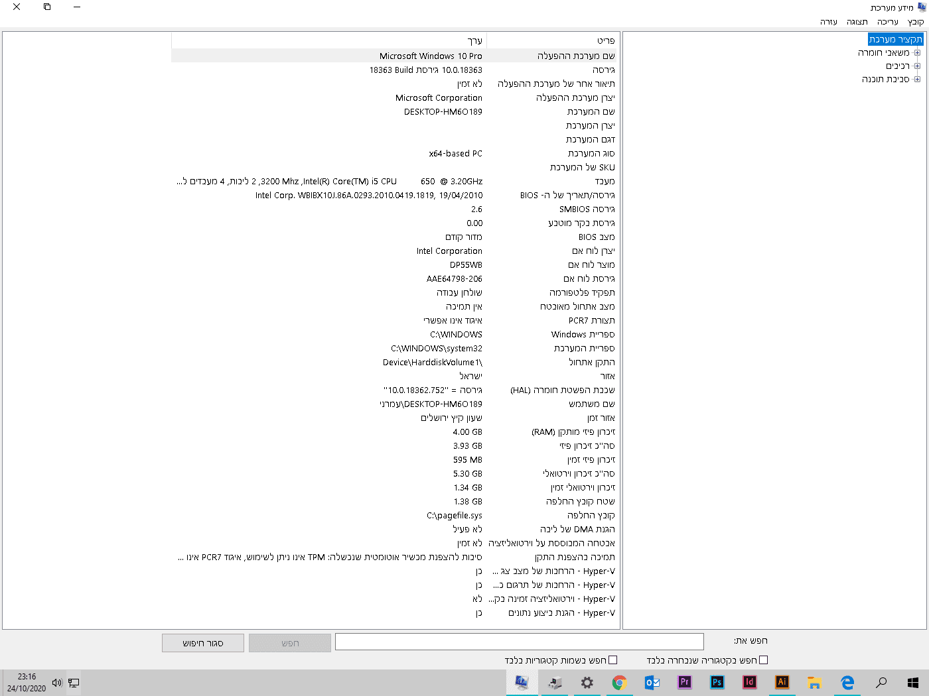Viewport: 929px width, 696px height.
Task: Expand the משאבי חומרה tree node
Action: tap(917, 52)
